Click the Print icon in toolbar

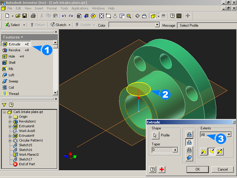pyautogui.click(x=33, y=16)
